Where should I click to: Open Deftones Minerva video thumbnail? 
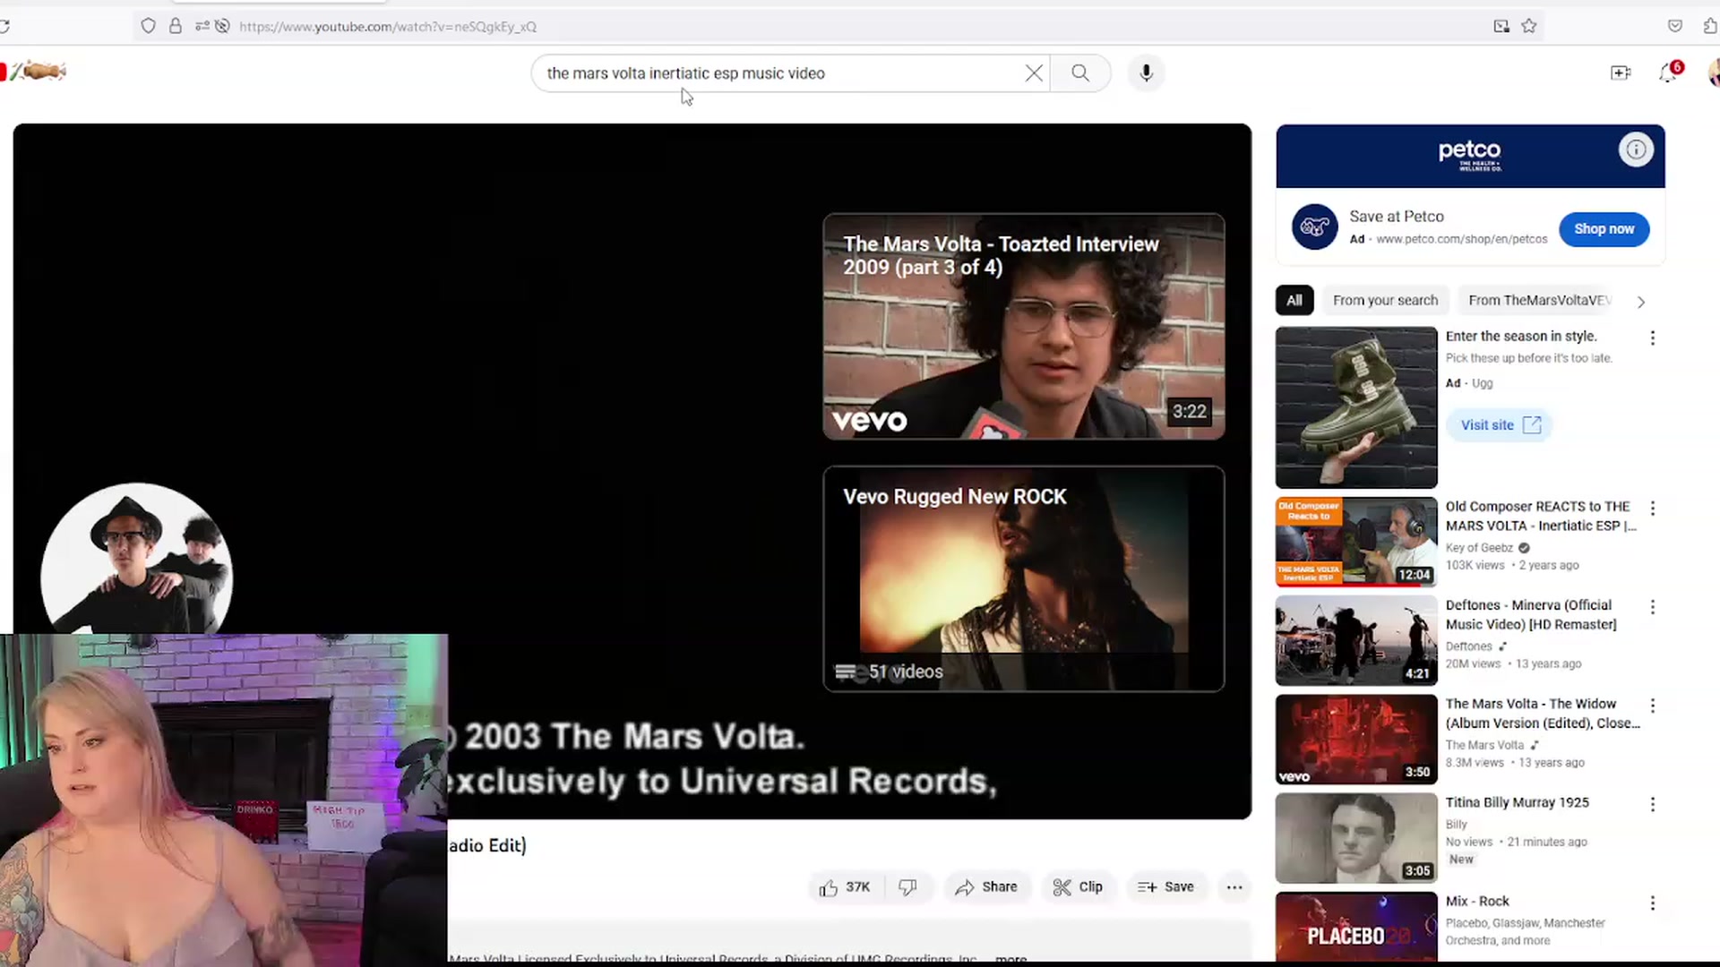coord(1356,640)
